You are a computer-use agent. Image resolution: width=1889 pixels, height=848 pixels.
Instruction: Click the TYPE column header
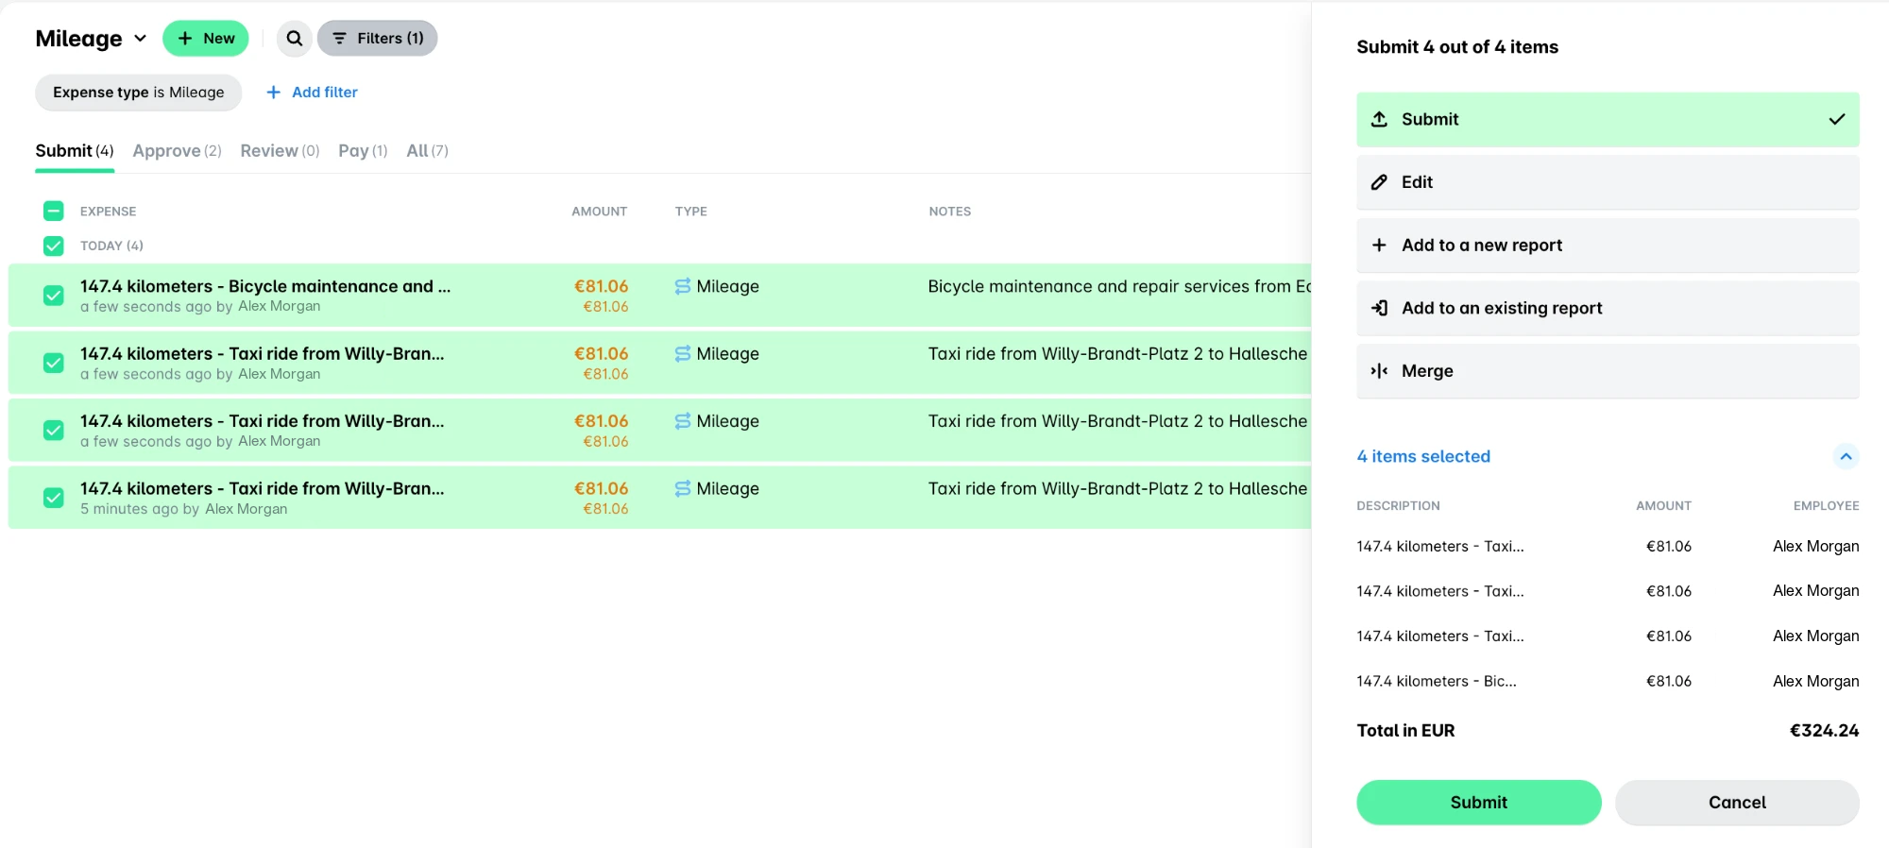[x=690, y=212]
